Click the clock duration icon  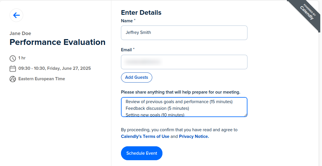(x=13, y=58)
